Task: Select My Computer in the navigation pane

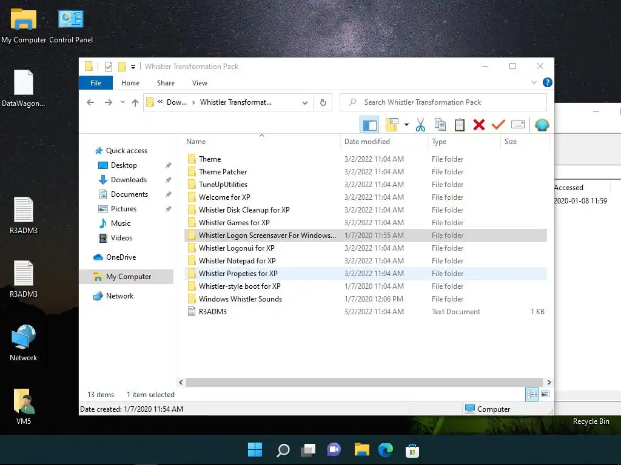Action: coord(127,276)
